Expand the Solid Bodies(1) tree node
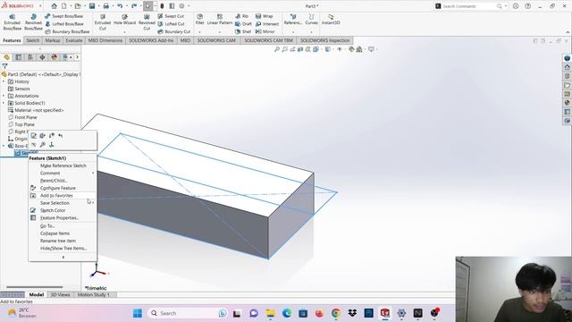The height and width of the screenshot is (322, 572). click(x=4, y=104)
